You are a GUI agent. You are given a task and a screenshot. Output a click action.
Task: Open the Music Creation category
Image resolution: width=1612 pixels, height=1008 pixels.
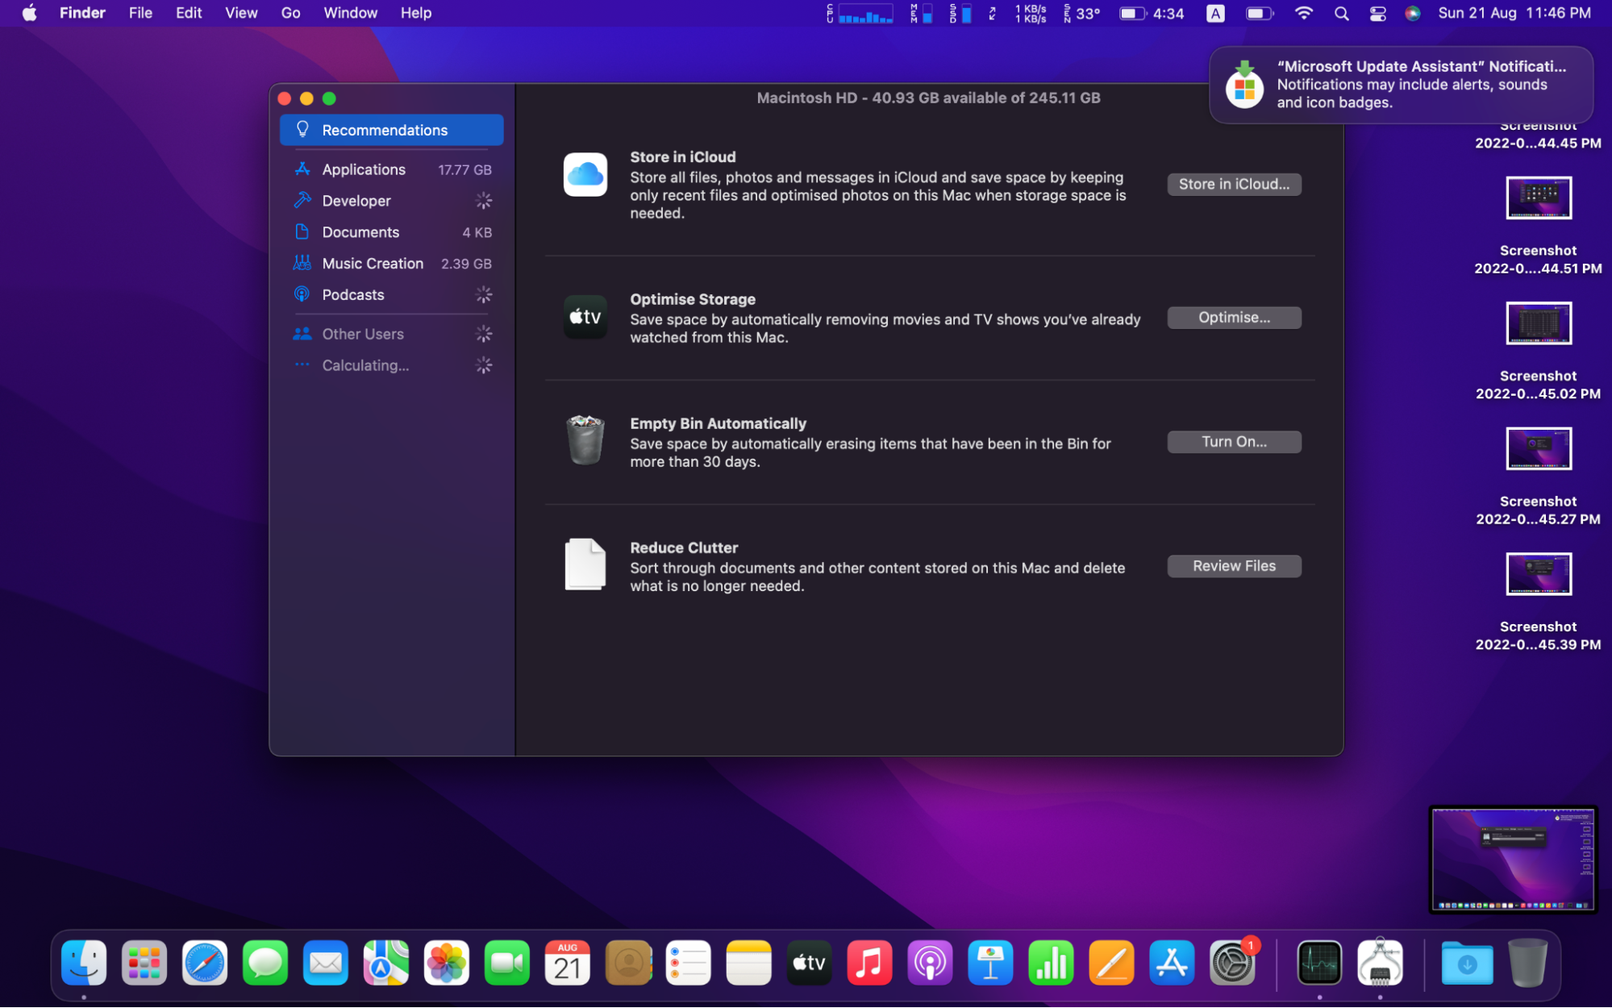(x=373, y=263)
